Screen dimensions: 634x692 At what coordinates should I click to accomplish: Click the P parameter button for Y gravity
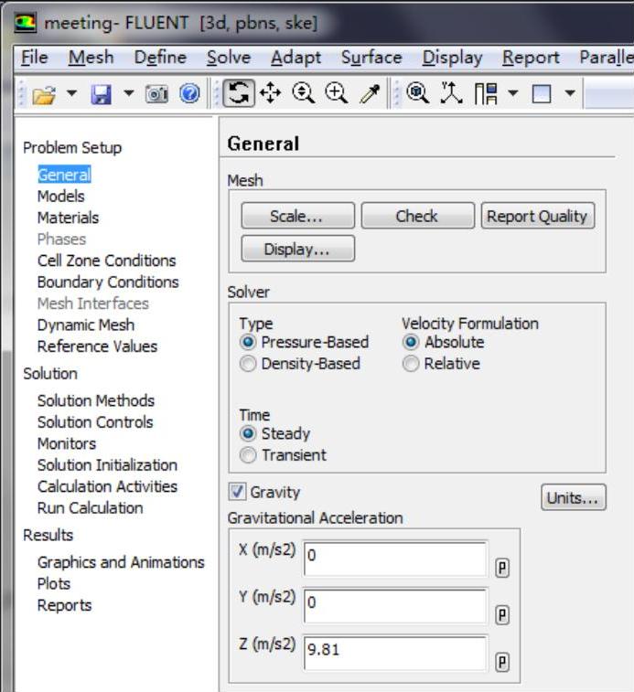coord(502,615)
